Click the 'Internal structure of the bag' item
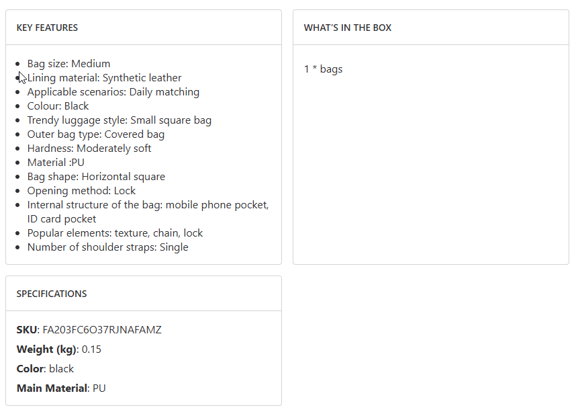The width and height of the screenshot is (578, 416). (148, 205)
